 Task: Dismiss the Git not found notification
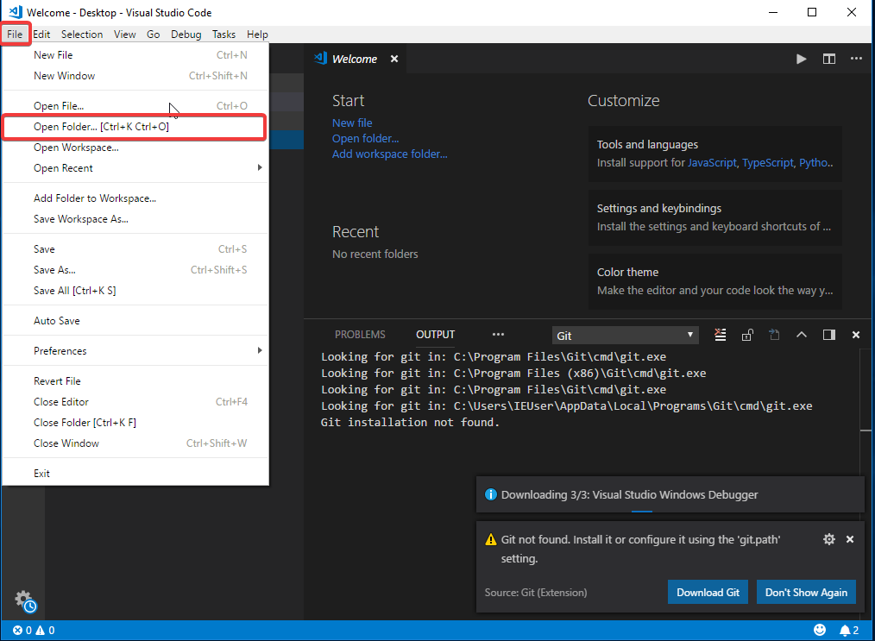849,539
